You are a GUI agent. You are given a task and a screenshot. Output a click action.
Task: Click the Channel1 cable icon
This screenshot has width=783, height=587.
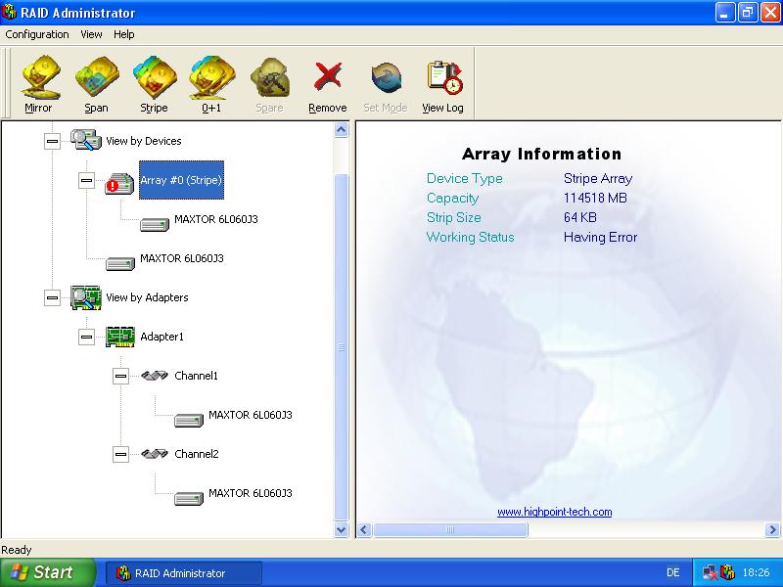click(155, 376)
